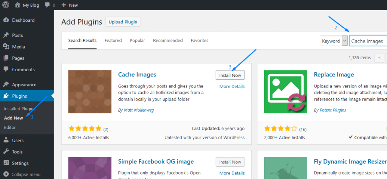Click the plugin search field containing Cache Images

click(368, 41)
